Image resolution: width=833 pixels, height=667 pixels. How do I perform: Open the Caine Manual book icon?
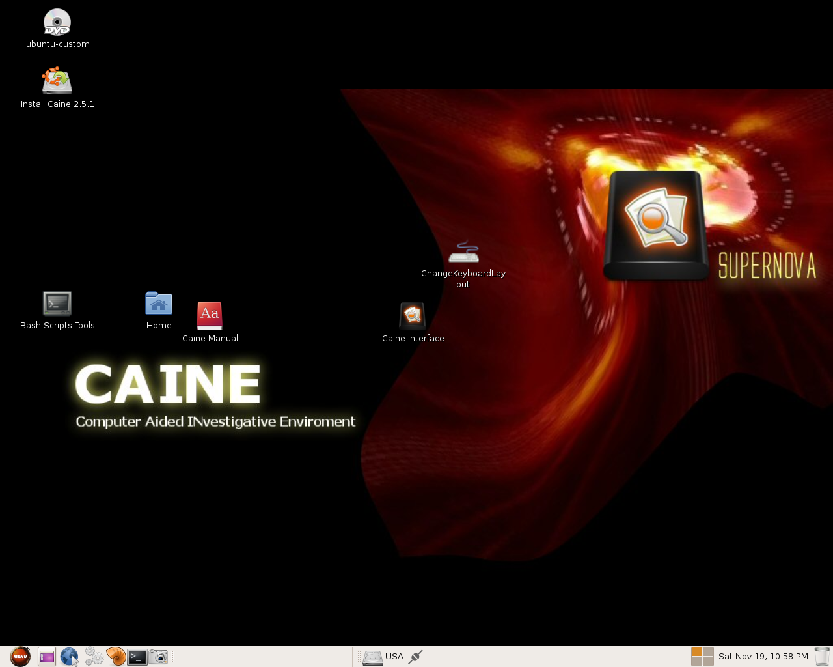point(210,316)
